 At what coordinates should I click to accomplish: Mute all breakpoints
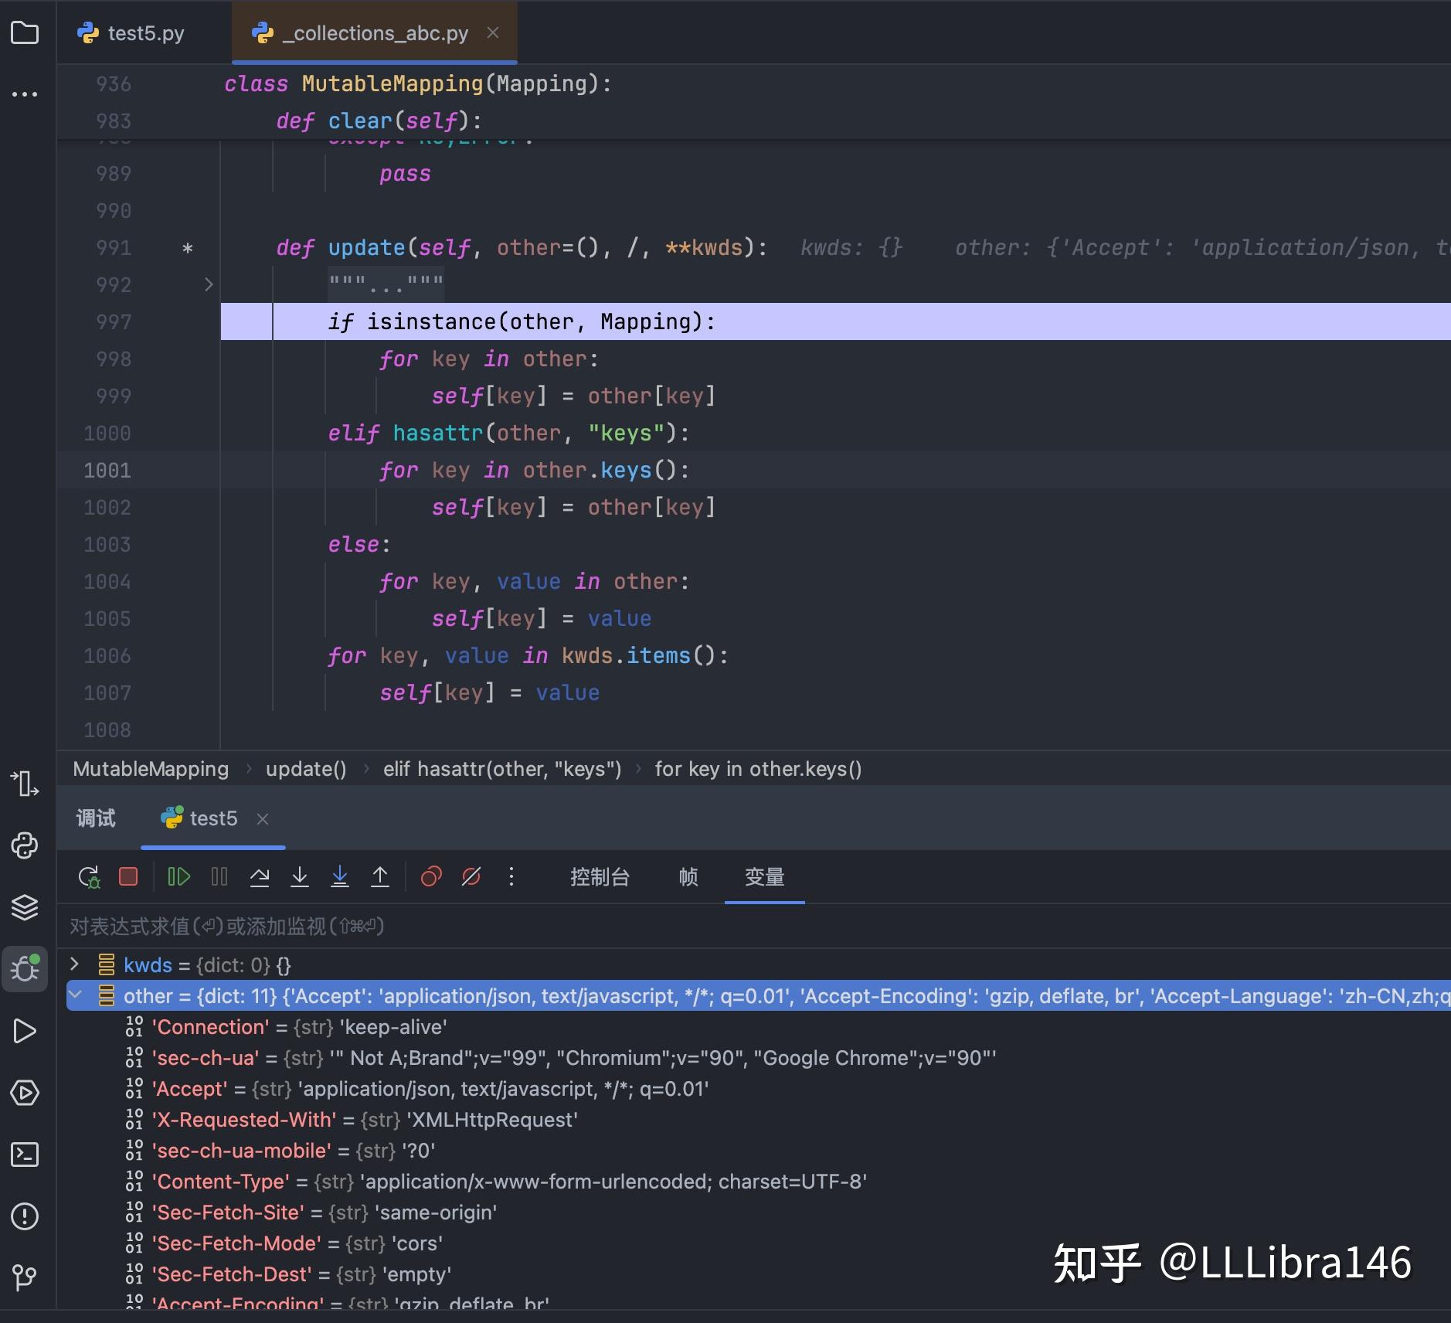[471, 876]
